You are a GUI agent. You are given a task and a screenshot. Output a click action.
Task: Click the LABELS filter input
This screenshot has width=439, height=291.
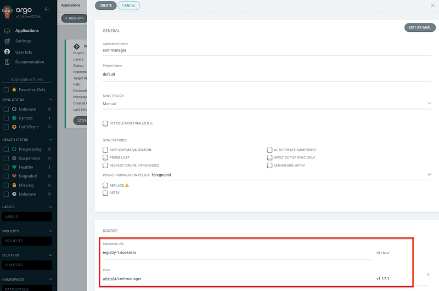pyautogui.click(x=27, y=217)
